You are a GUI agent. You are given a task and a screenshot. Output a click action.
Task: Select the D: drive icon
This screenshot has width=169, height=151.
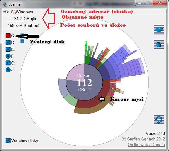coord(8,42)
